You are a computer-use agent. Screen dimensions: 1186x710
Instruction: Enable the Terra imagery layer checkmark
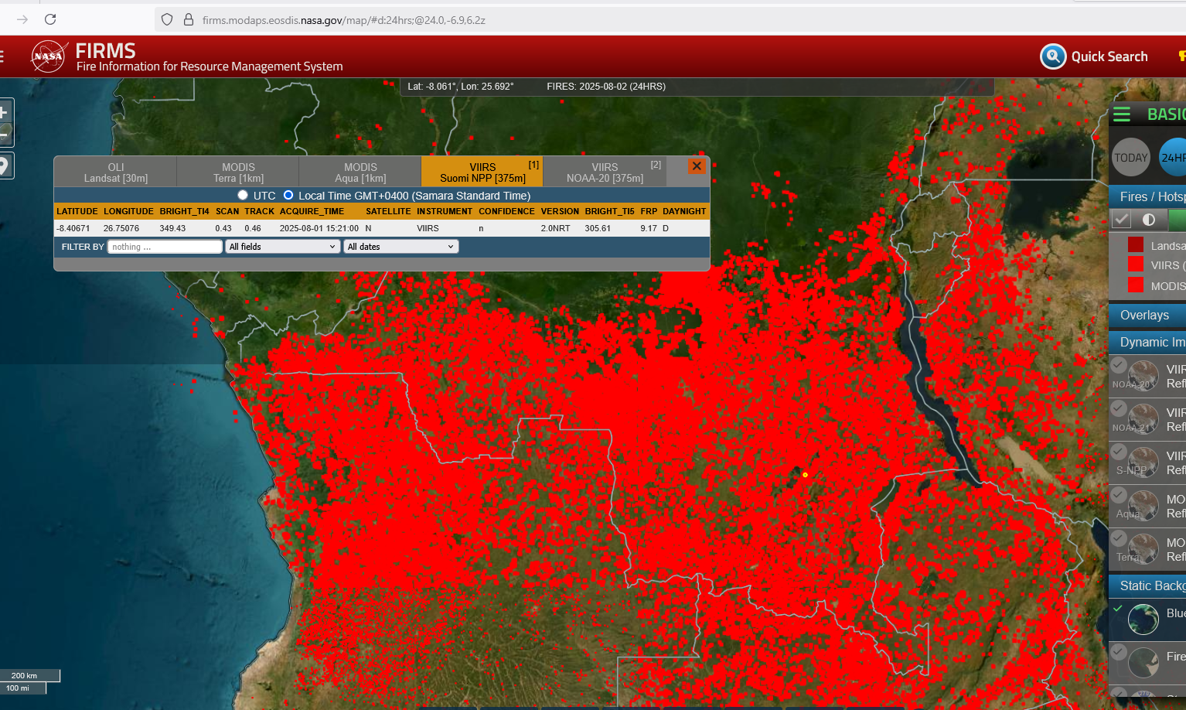(1119, 538)
